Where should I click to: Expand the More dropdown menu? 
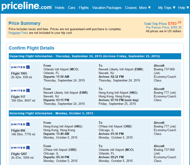145,8
